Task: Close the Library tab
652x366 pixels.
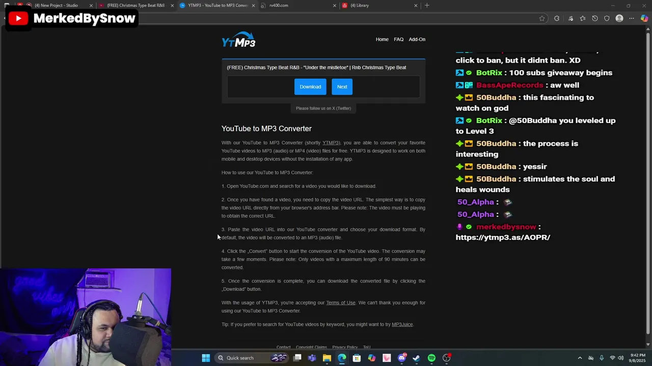Action: pyautogui.click(x=416, y=6)
